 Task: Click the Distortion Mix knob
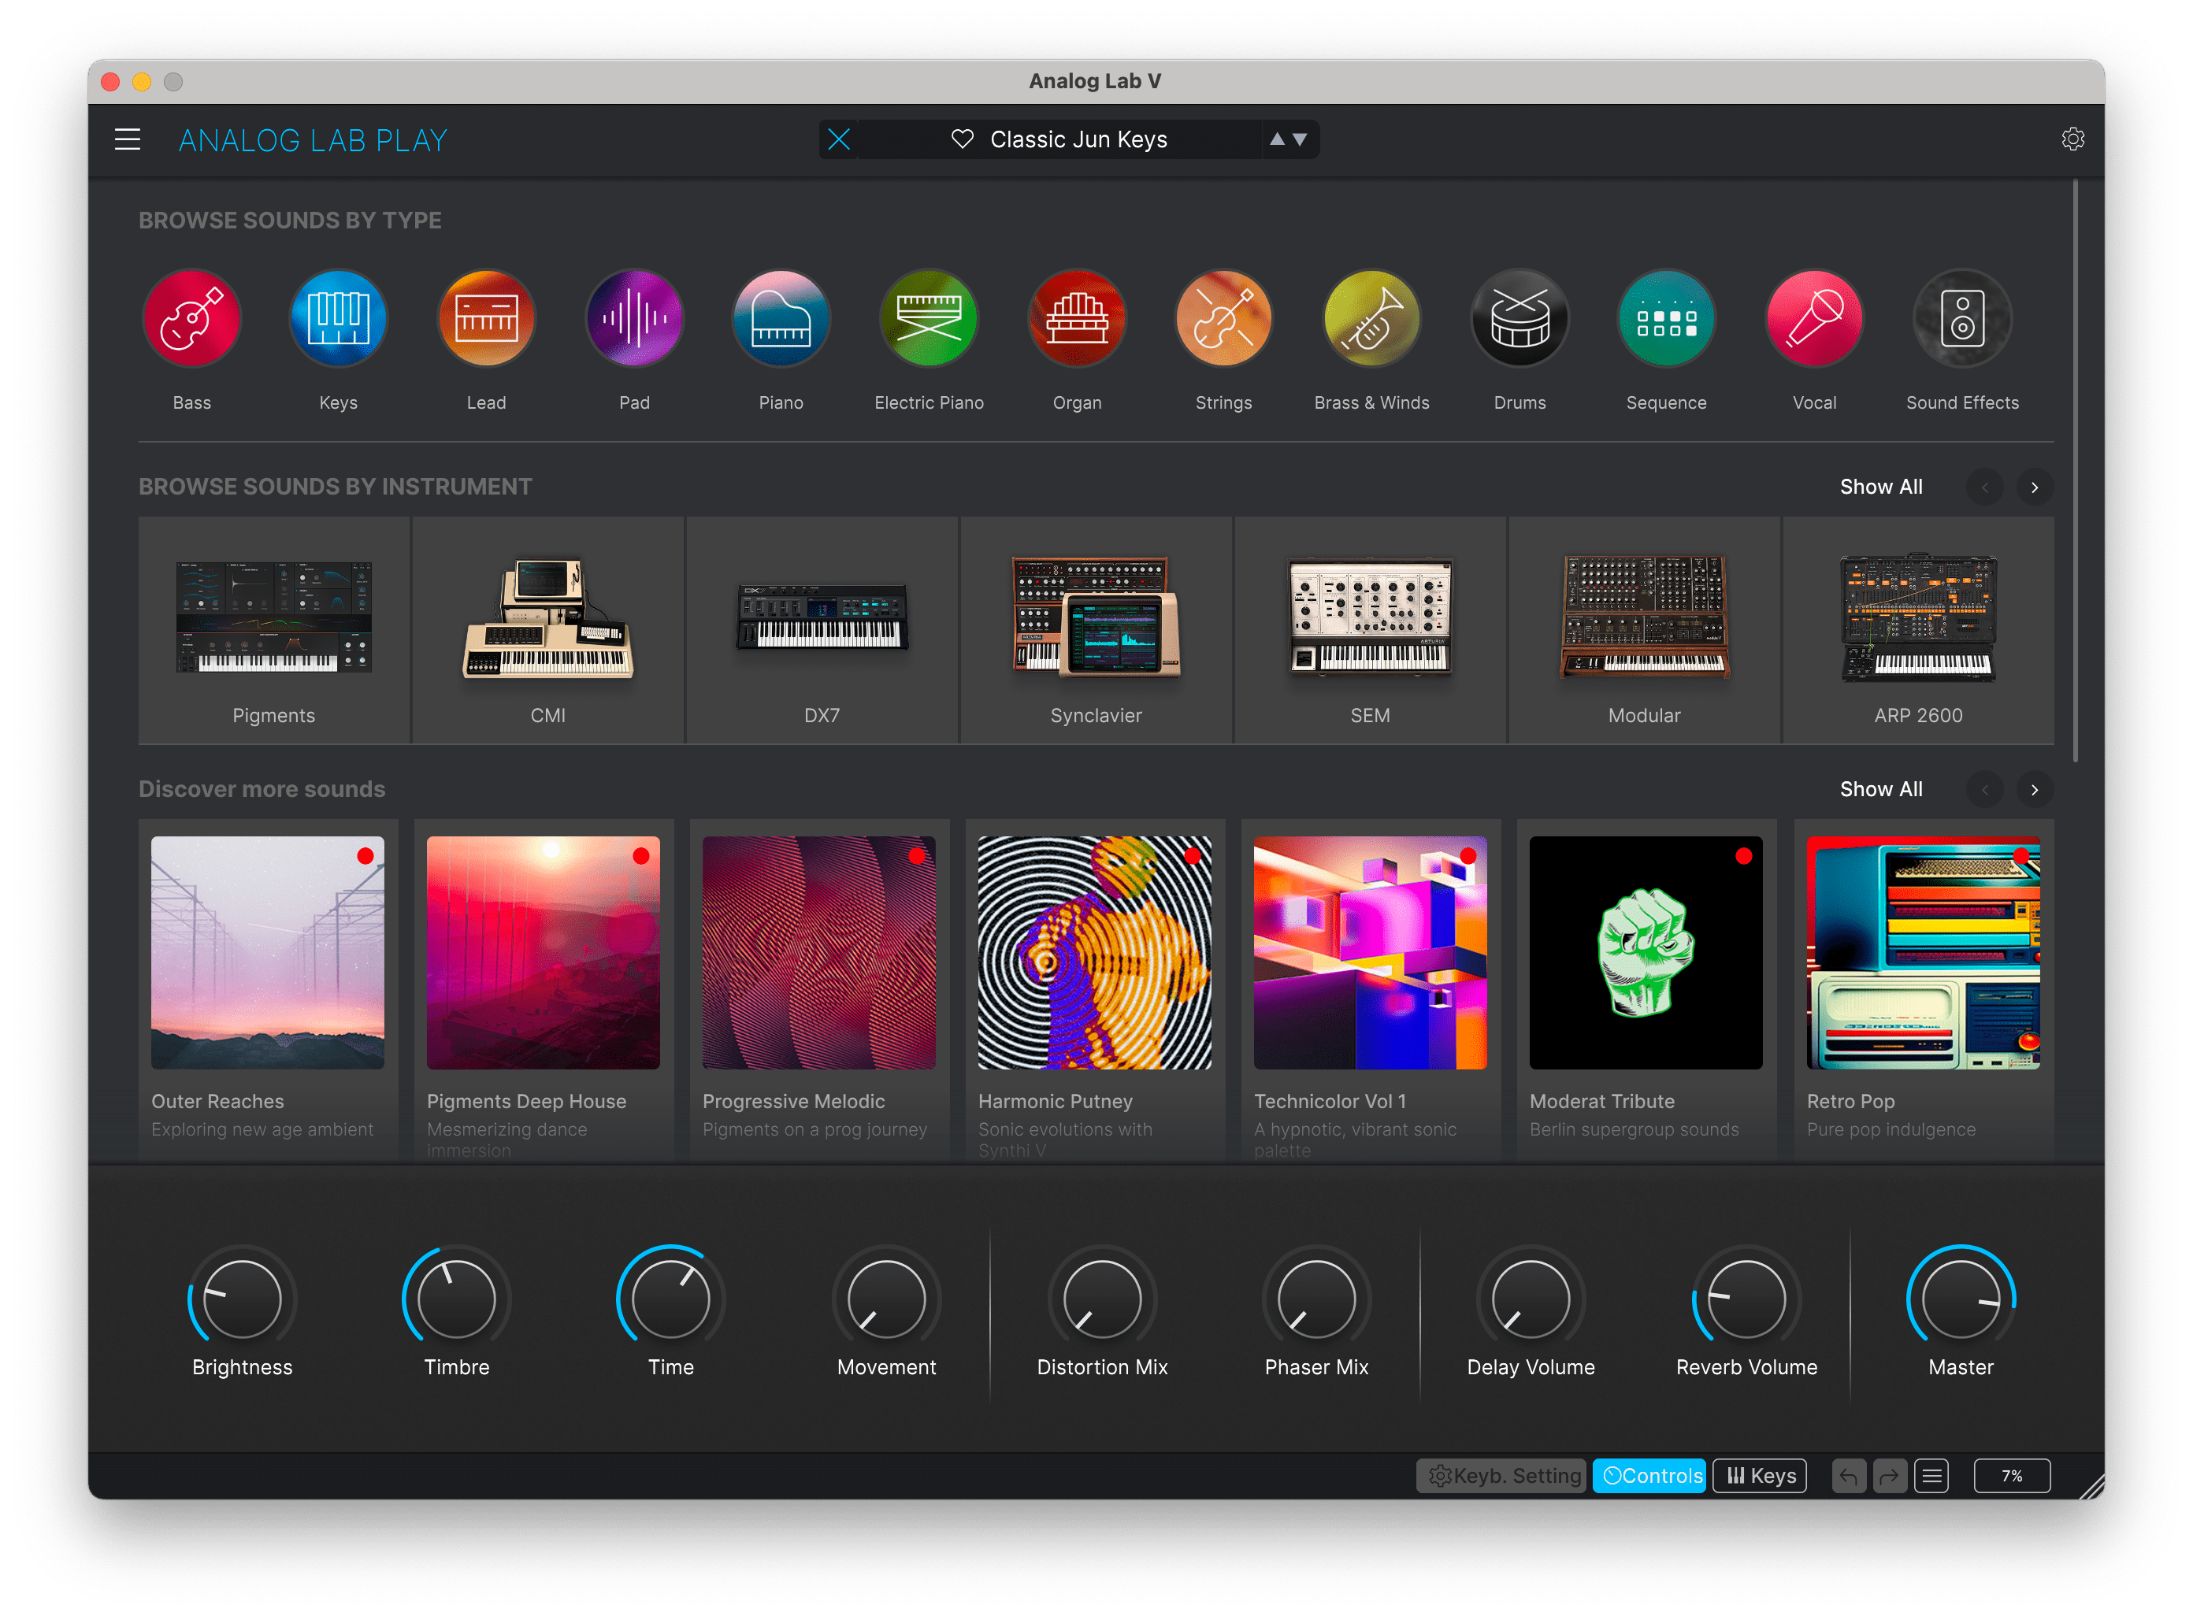[1102, 1299]
